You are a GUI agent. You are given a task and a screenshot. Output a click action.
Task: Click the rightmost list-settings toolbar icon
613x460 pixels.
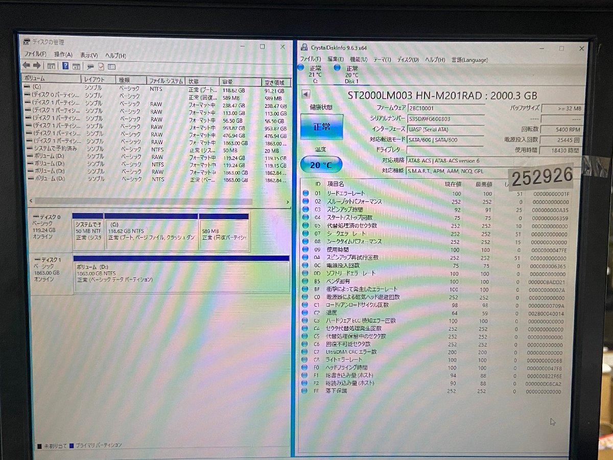click(x=111, y=66)
